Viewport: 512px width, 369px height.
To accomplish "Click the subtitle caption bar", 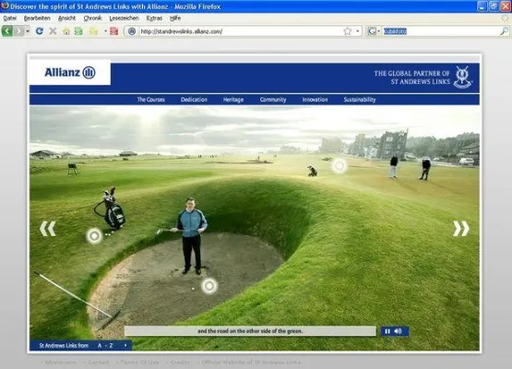I will tap(250, 331).
